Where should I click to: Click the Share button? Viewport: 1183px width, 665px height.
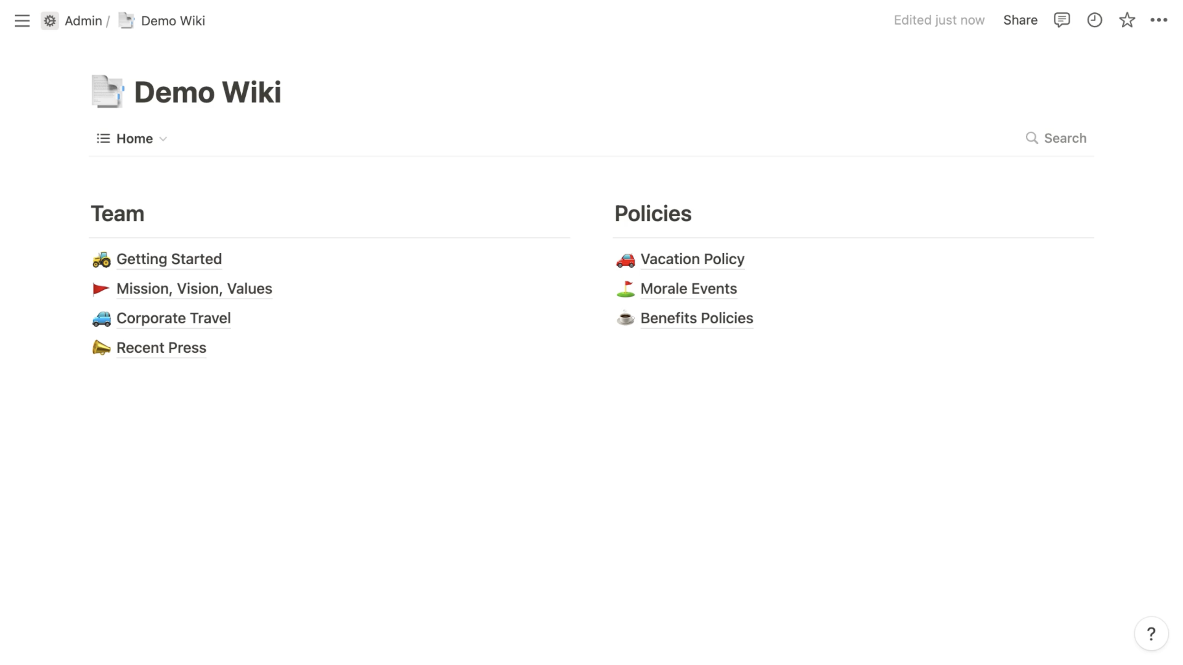pyautogui.click(x=1020, y=20)
